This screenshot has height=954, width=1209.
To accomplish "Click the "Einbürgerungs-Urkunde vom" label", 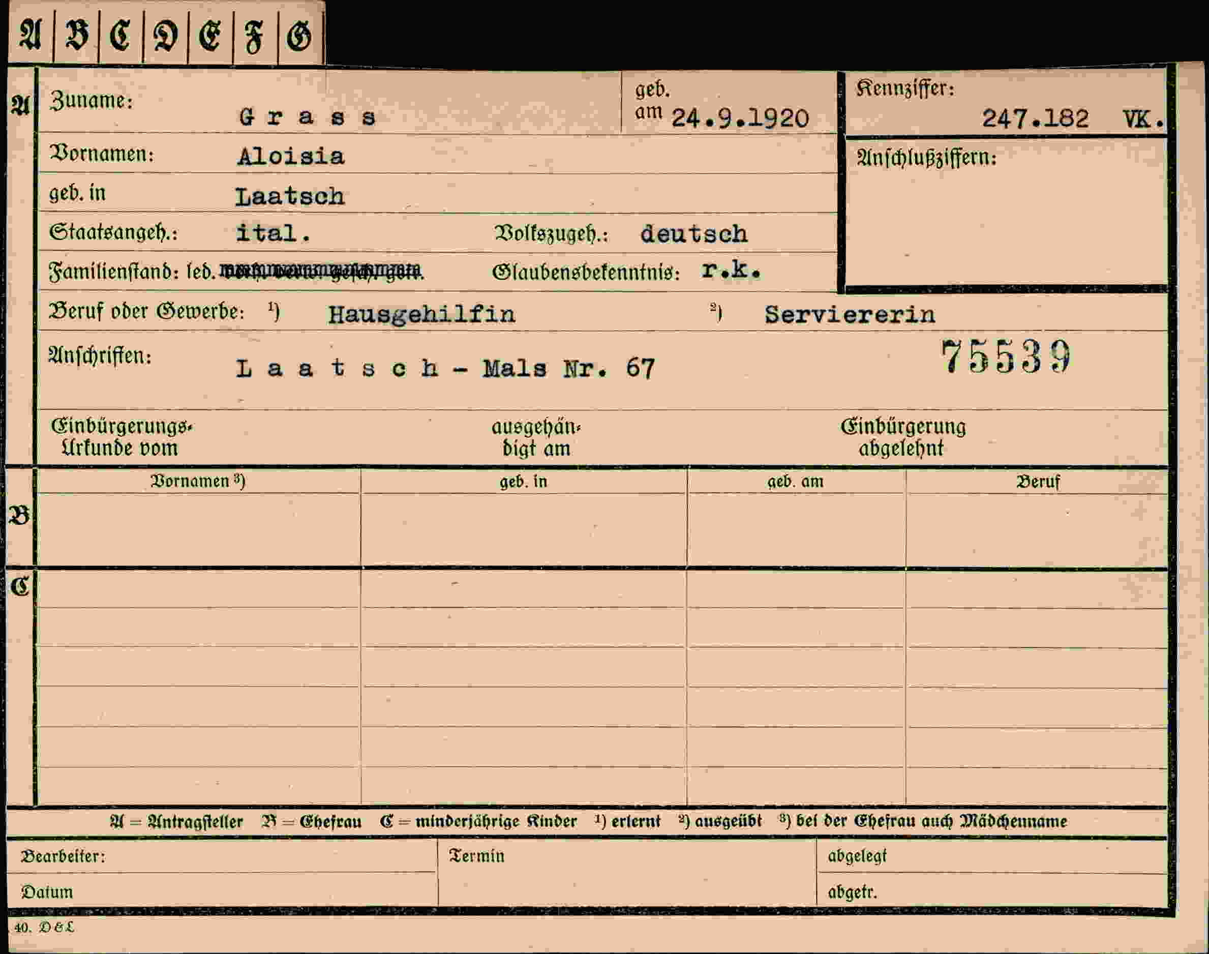I will 121,437.
